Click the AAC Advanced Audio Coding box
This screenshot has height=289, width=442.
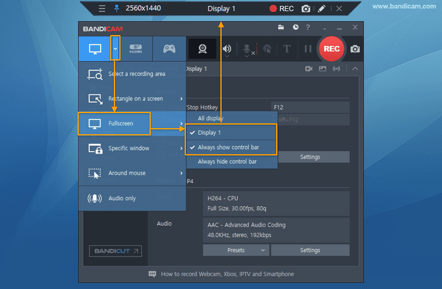(276, 230)
